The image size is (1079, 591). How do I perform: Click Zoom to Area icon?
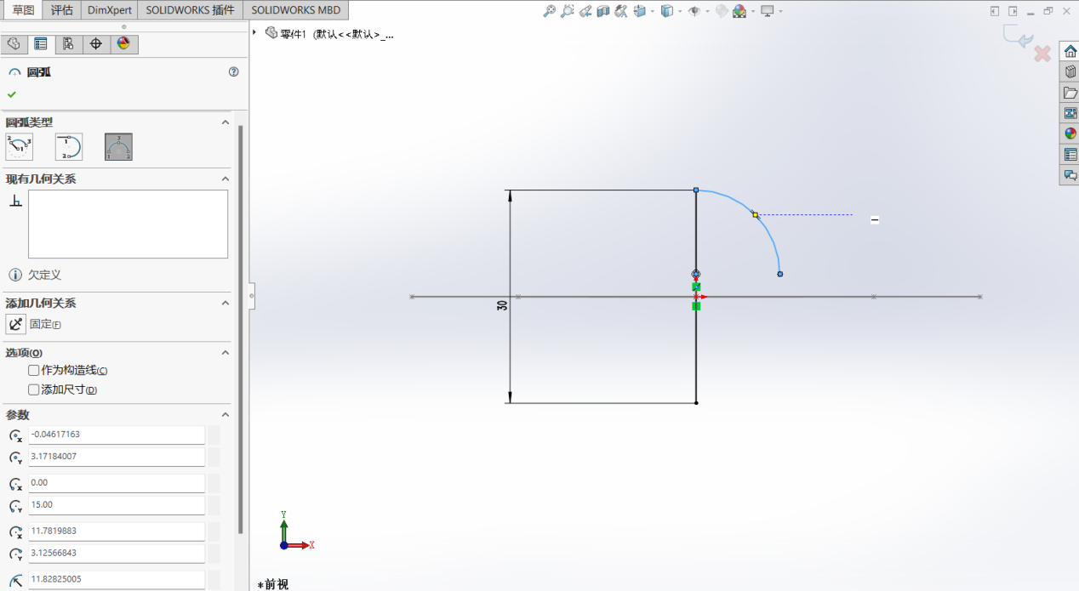pos(568,11)
